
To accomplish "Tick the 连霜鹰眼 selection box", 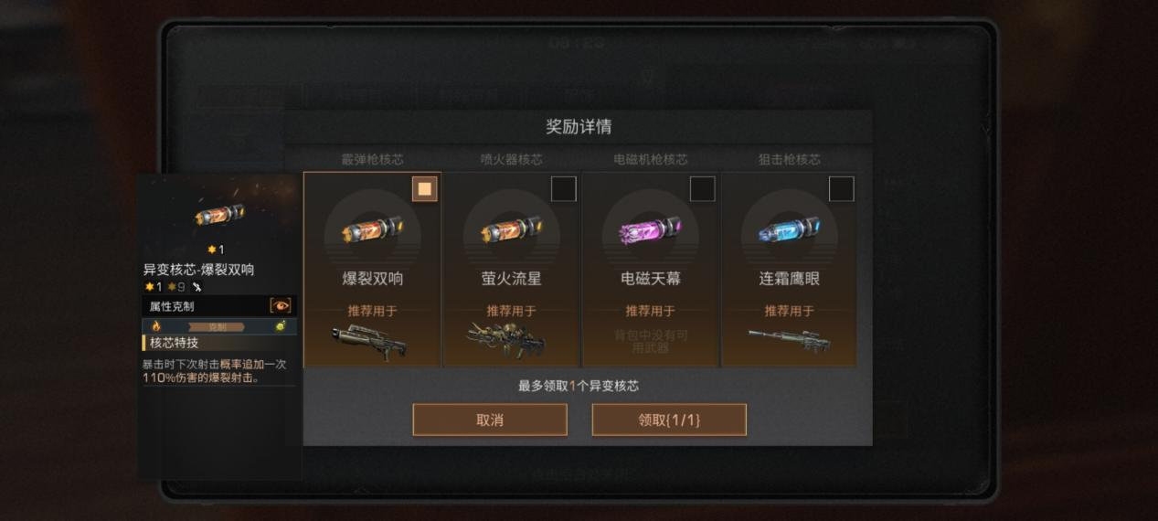I will tap(841, 189).
